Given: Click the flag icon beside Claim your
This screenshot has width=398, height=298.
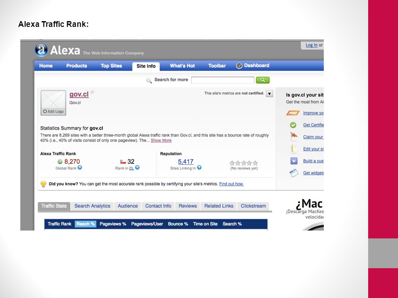Looking at the screenshot, I should (294, 137).
